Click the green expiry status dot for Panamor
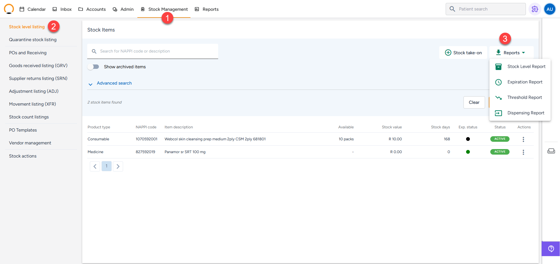This screenshot has width=560, height=264. pos(468,152)
